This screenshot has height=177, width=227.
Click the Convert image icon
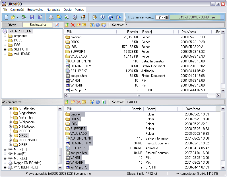click(x=67, y=17)
